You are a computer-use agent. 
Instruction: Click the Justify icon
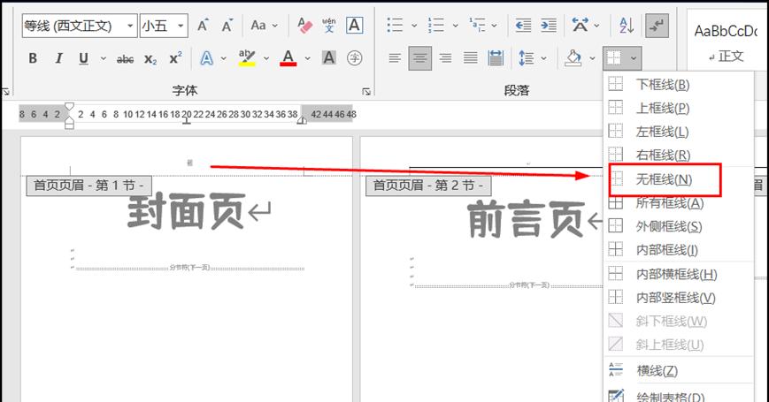[x=470, y=58]
